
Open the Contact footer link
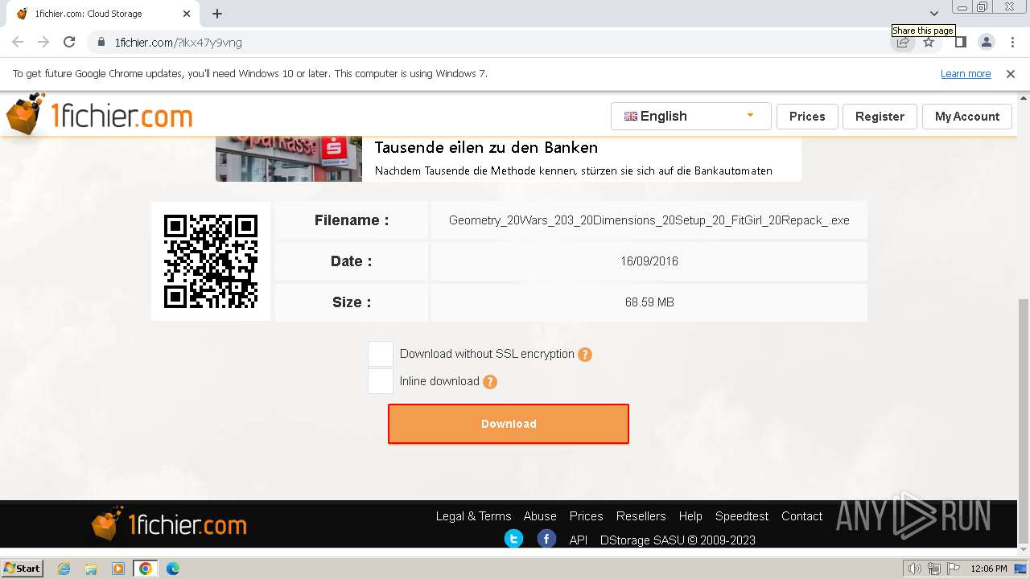click(801, 516)
